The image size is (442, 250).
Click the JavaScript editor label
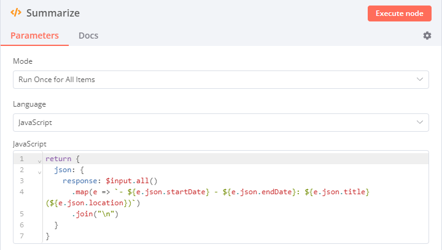click(29, 144)
